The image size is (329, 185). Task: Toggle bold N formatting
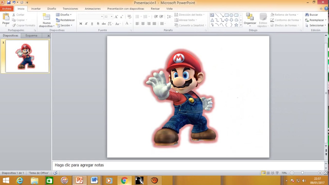(81, 24)
